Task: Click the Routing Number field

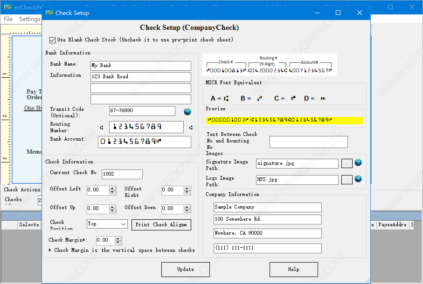Action: tap(146, 127)
